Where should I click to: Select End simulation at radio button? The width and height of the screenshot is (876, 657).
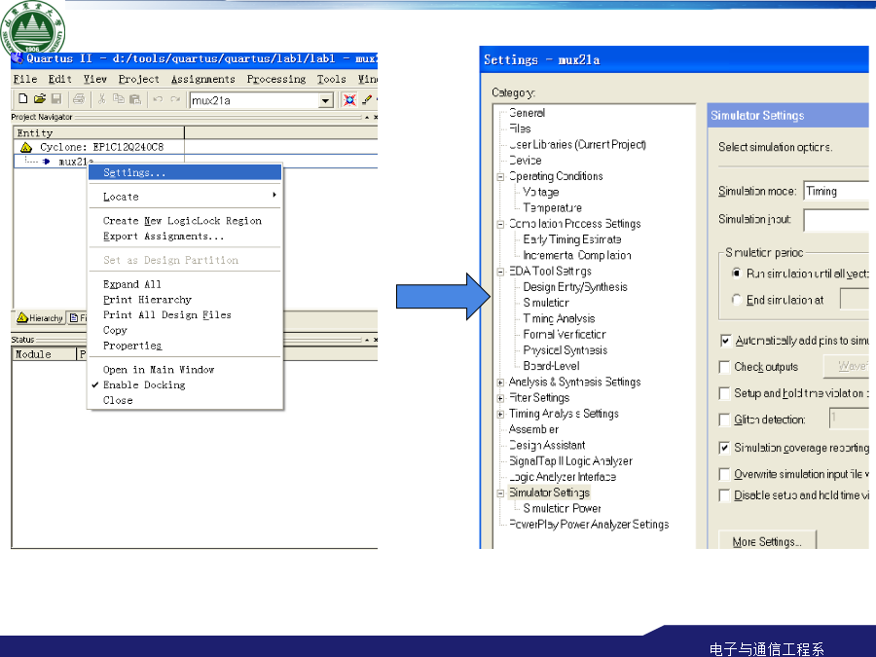pos(737,300)
